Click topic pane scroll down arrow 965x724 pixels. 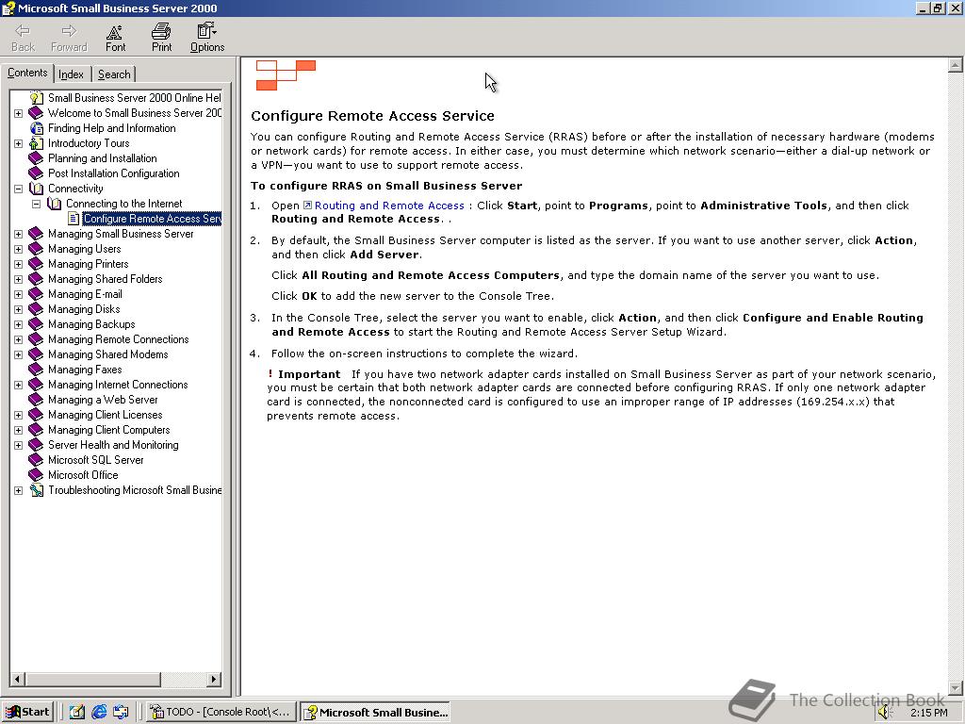956,687
